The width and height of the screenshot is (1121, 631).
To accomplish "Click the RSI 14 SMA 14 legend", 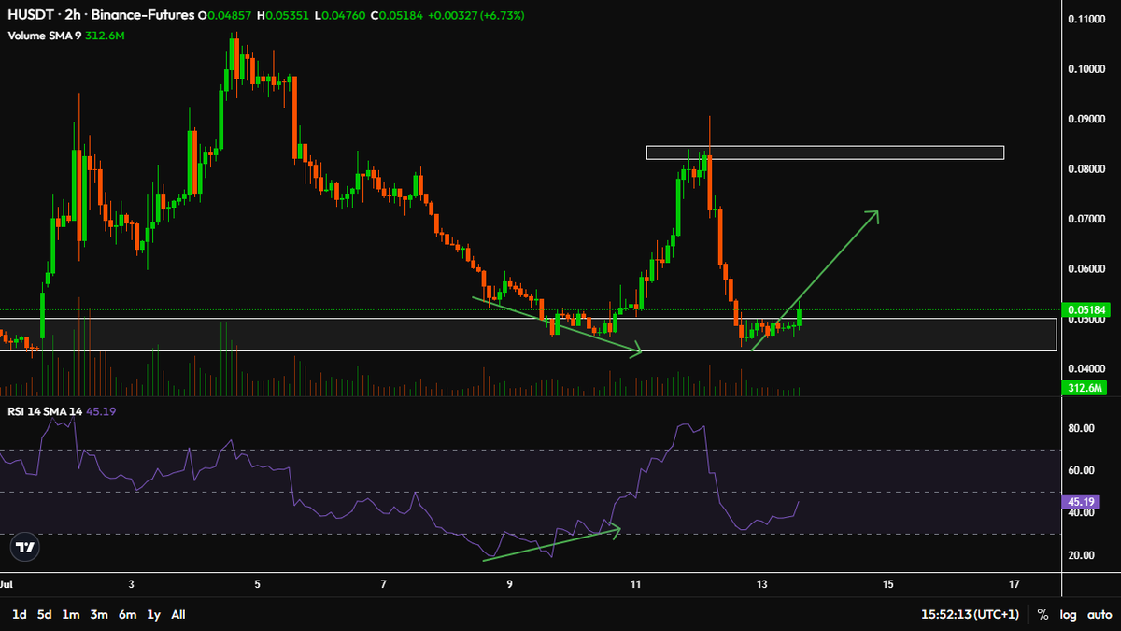I will [43, 410].
